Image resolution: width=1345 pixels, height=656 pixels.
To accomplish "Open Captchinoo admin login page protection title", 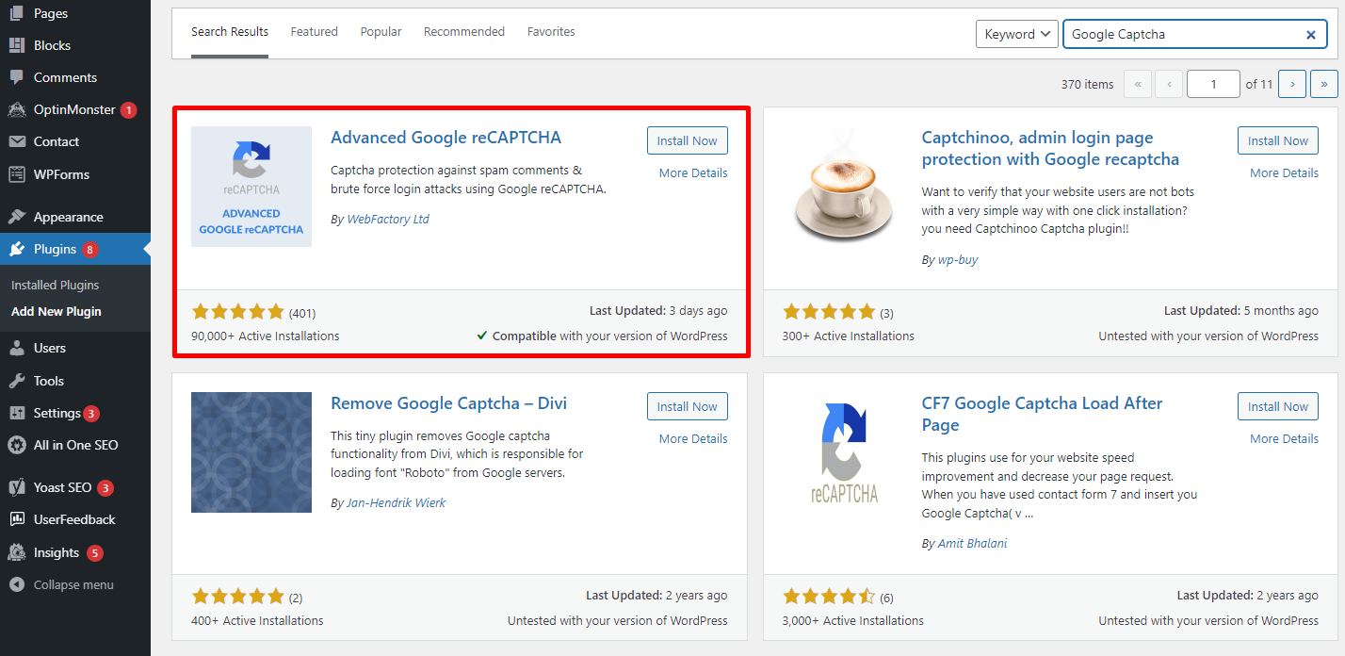I will 1050,148.
